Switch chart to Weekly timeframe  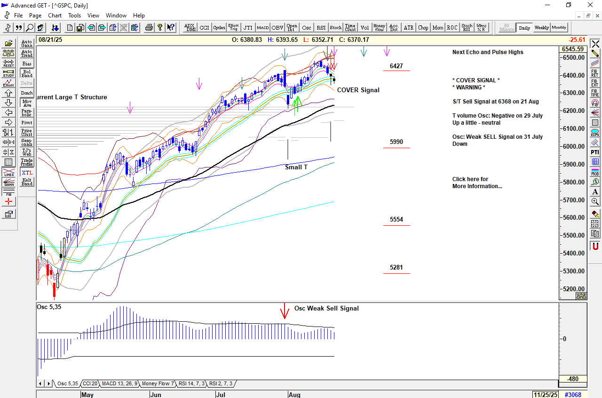tap(541, 28)
